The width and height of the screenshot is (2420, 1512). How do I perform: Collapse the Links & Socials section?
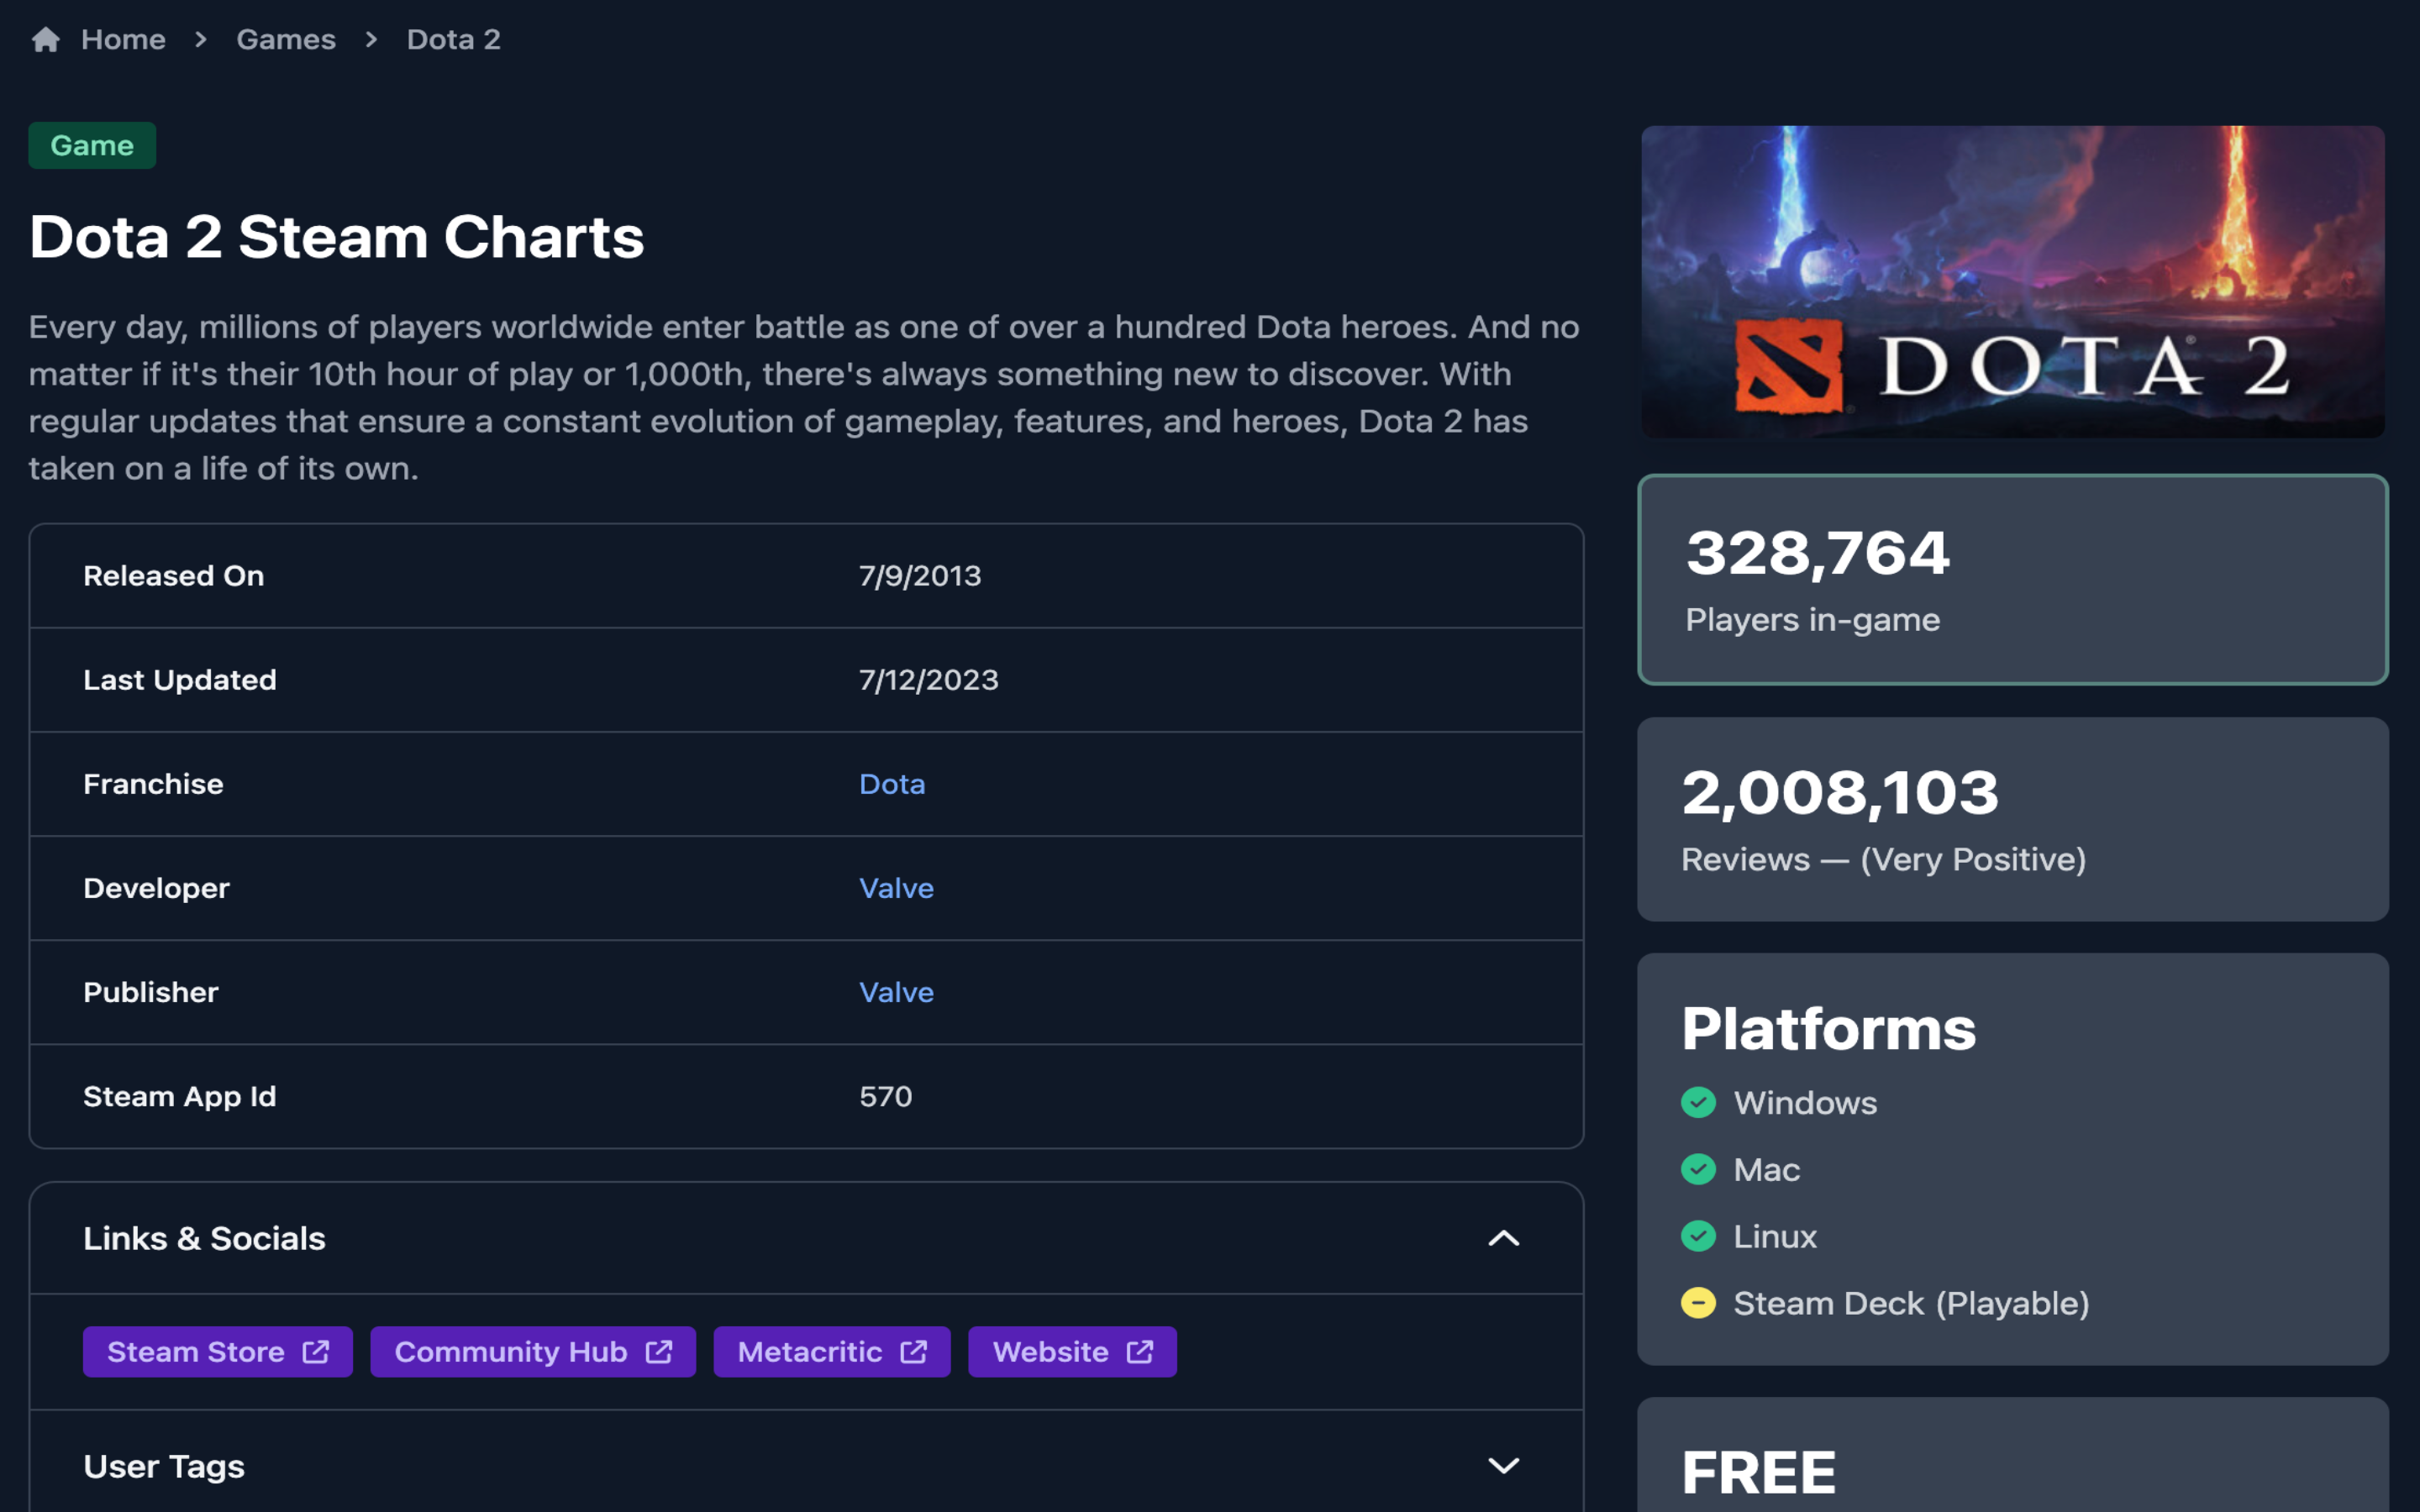(x=1502, y=1236)
